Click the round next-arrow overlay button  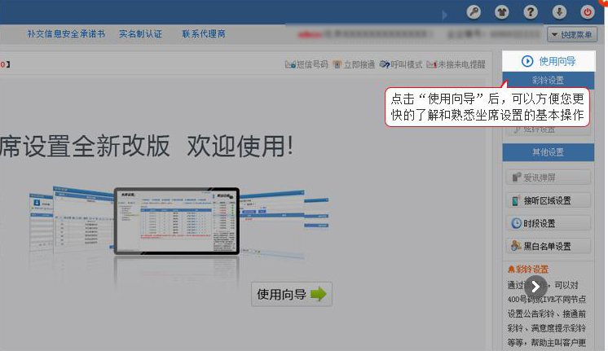535,286
